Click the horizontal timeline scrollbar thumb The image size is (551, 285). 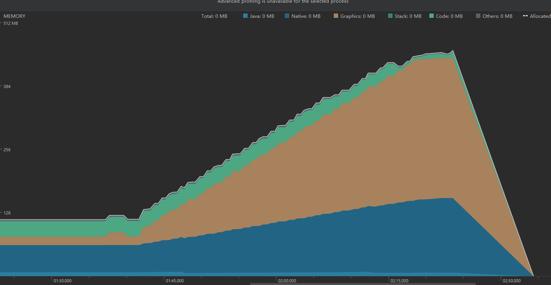363,284
